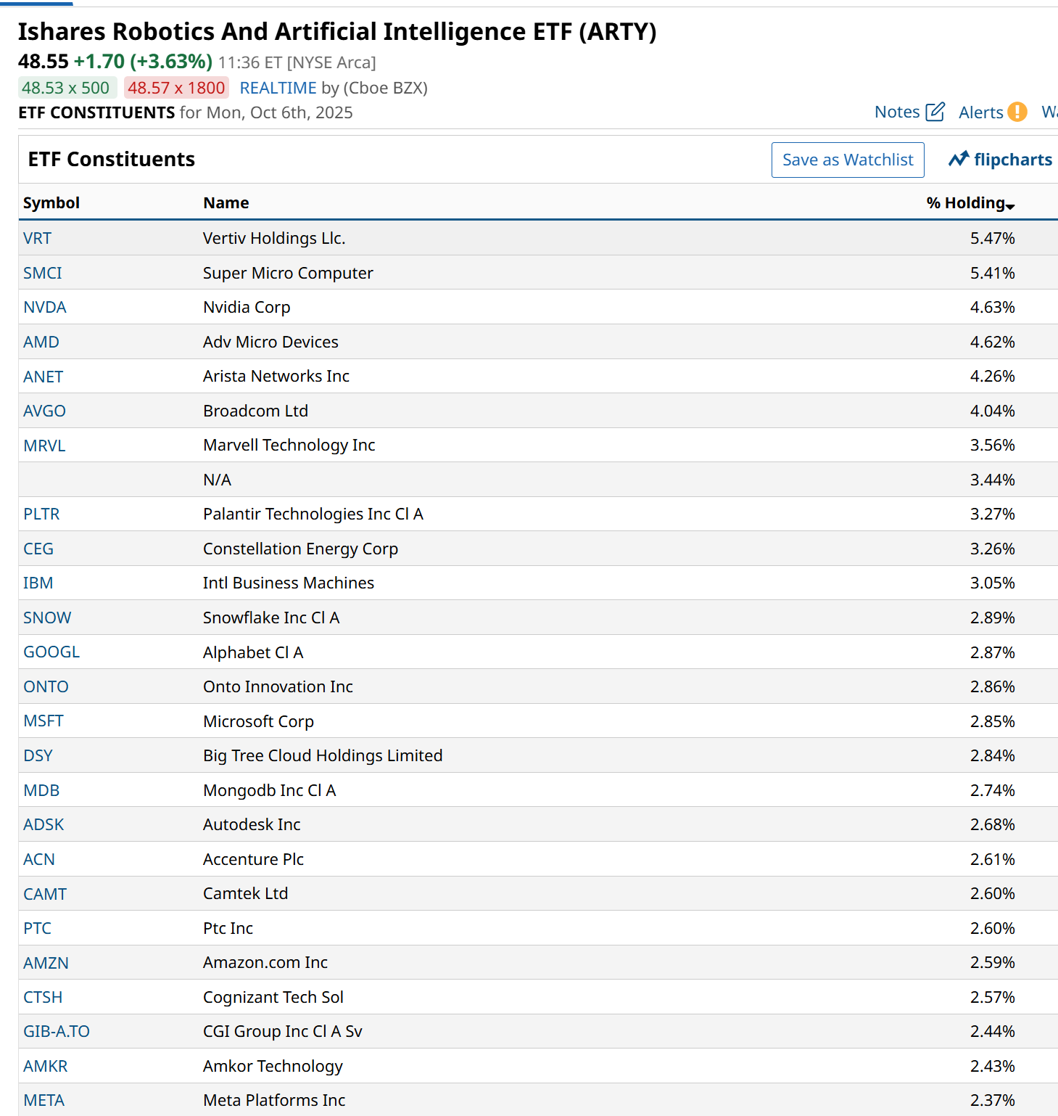Click the Name column header
1058x1116 pixels.
coord(226,203)
